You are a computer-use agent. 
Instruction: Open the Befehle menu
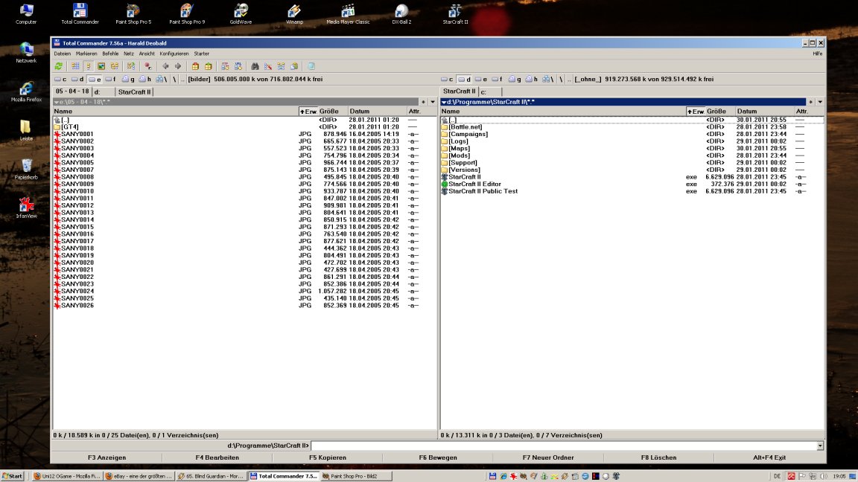coord(110,54)
